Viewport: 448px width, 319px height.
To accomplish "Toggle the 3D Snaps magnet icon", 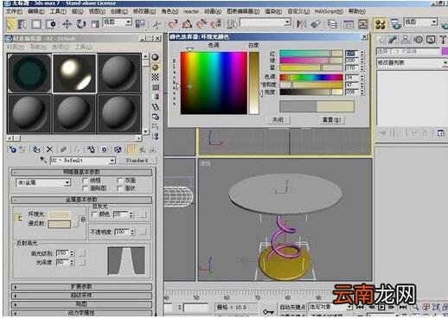I will (173, 23).
